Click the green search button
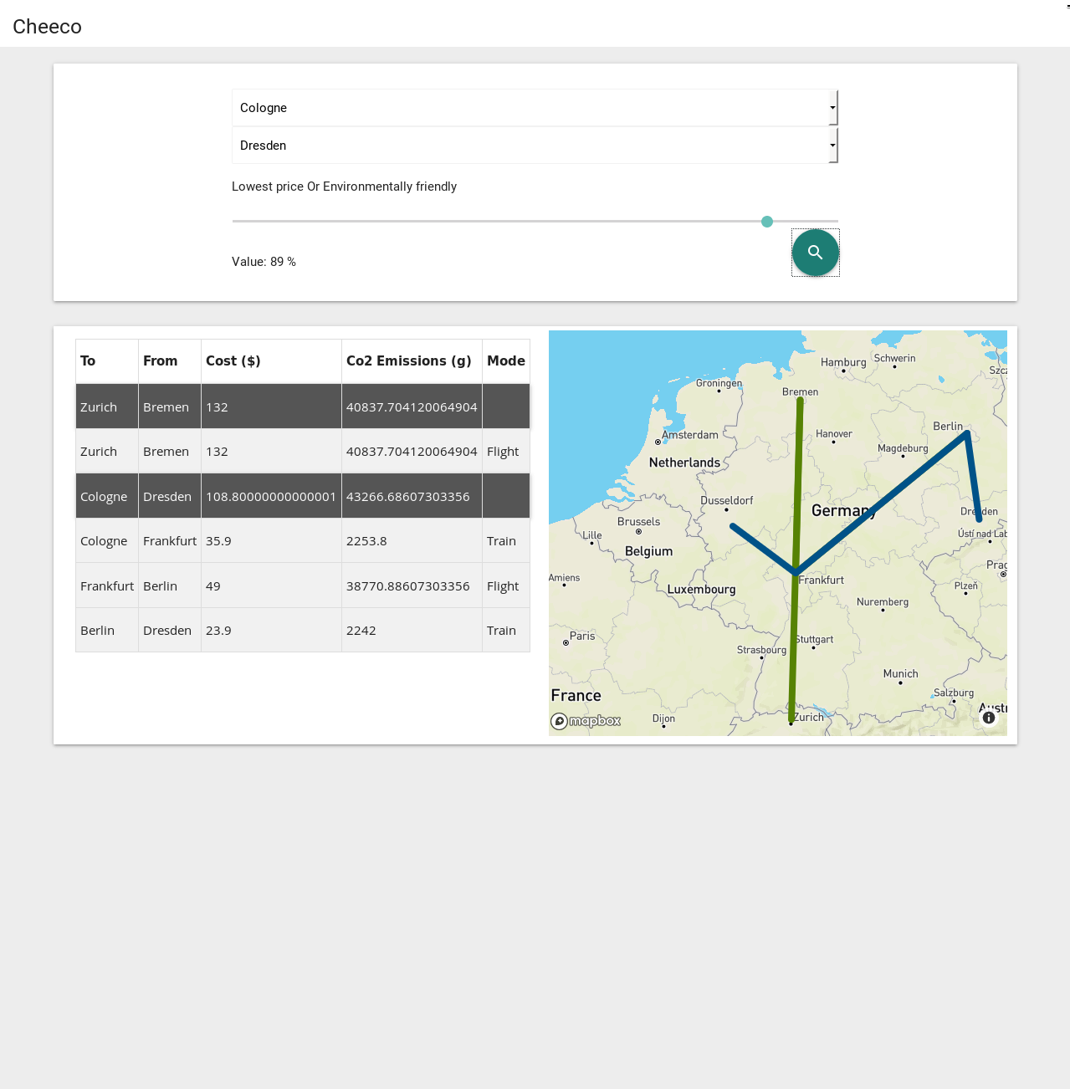The height and width of the screenshot is (1089, 1070). point(816,253)
